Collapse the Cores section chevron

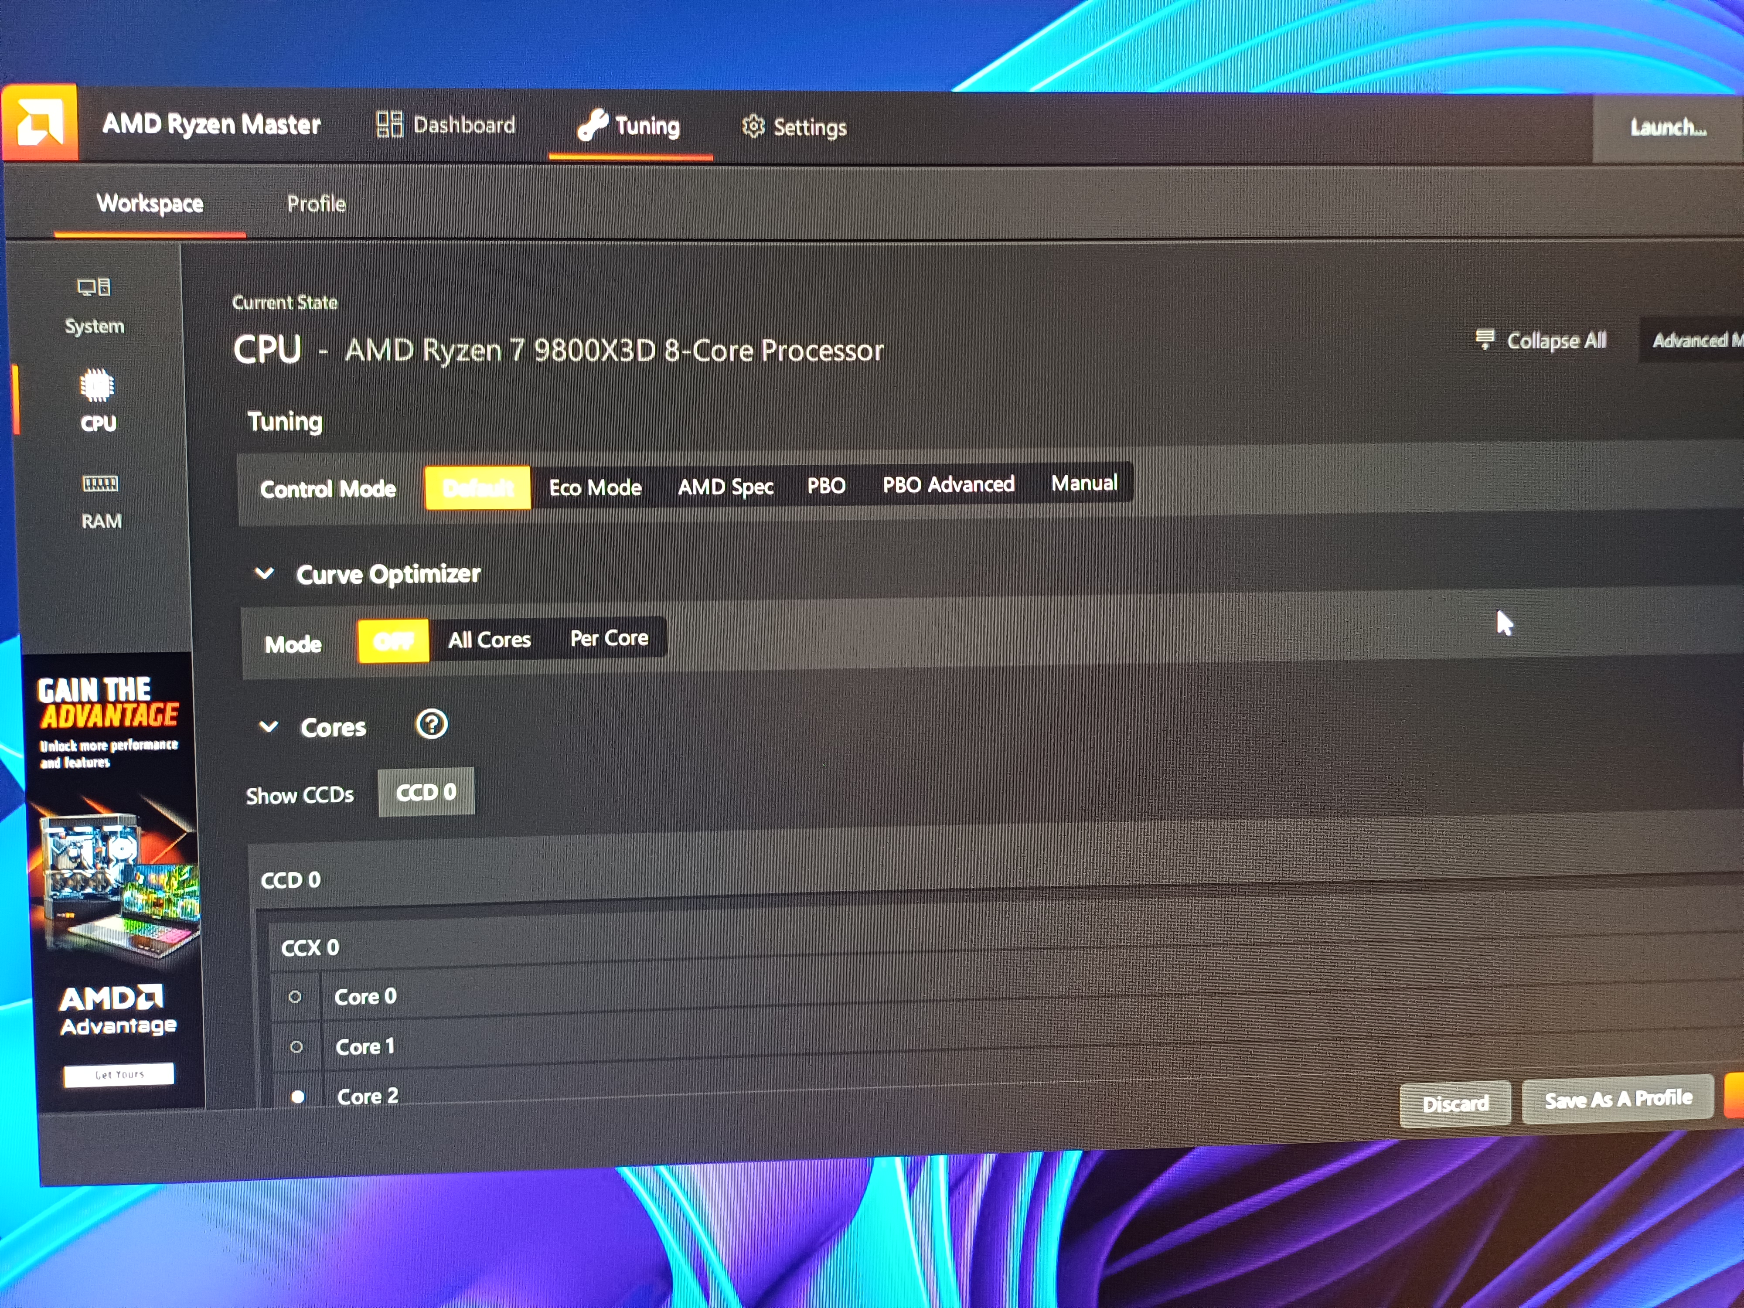click(269, 726)
